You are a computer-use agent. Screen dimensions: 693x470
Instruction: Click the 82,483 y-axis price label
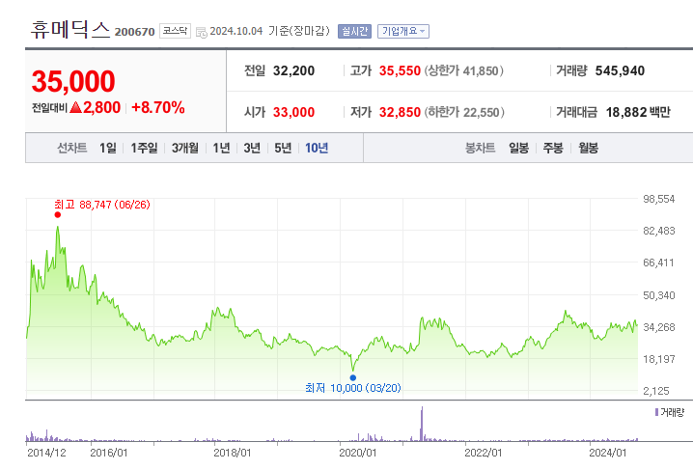point(659,231)
